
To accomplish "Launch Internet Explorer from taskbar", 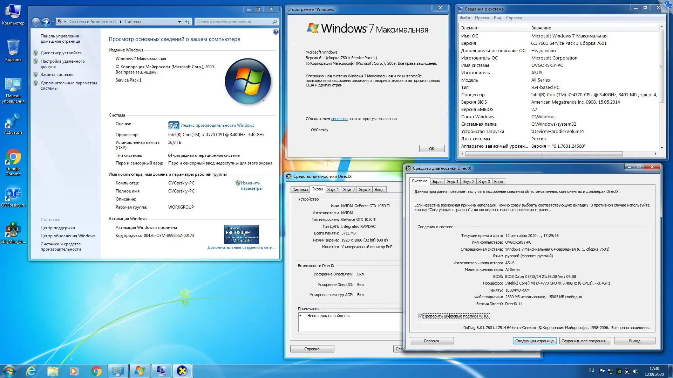I will (x=31, y=371).
